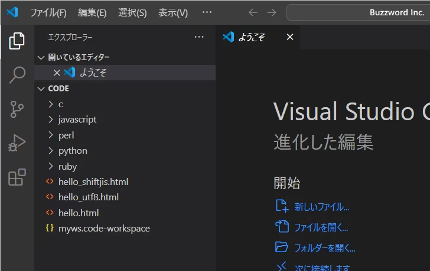Image resolution: width=430 pixels, height=271 pixels.
Task: Go back with the left arrow
Action: click(x=253, y=12)
